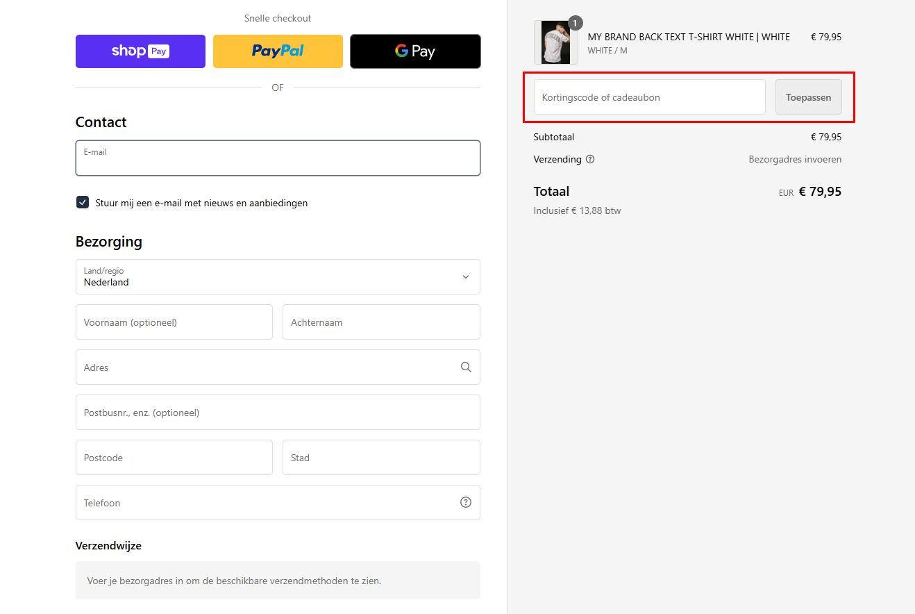Focus the Kortingscode of cadeaubon field

click(649, 97)
